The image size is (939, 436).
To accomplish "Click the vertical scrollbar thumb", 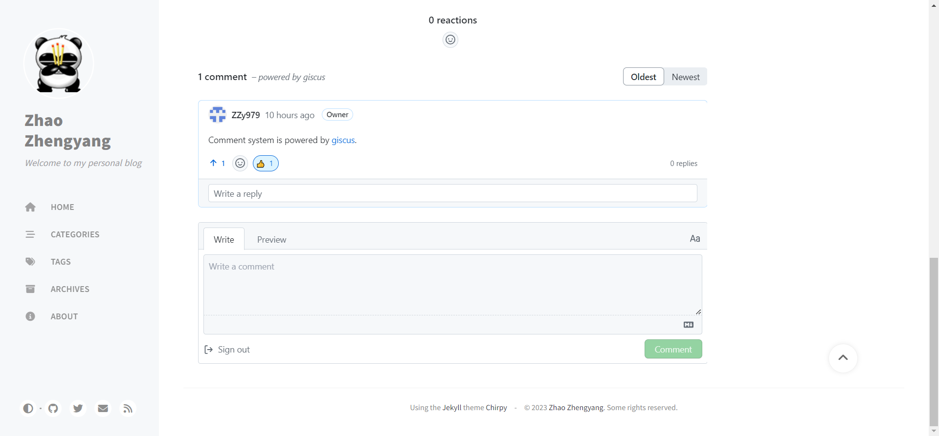I will pyautogui.click(x=934, y=341).
